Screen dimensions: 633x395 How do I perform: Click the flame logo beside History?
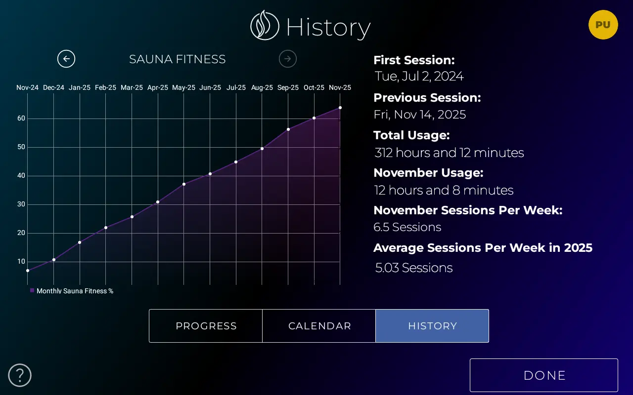tap(265, 26)
